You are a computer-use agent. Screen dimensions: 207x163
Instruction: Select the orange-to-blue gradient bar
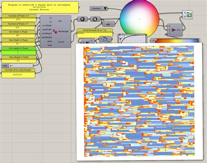tap(177, 41)
